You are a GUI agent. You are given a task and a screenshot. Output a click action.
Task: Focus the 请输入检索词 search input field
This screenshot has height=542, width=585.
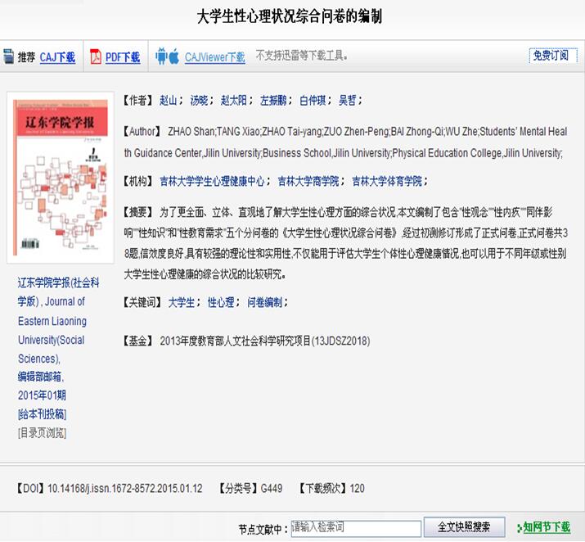356,527
